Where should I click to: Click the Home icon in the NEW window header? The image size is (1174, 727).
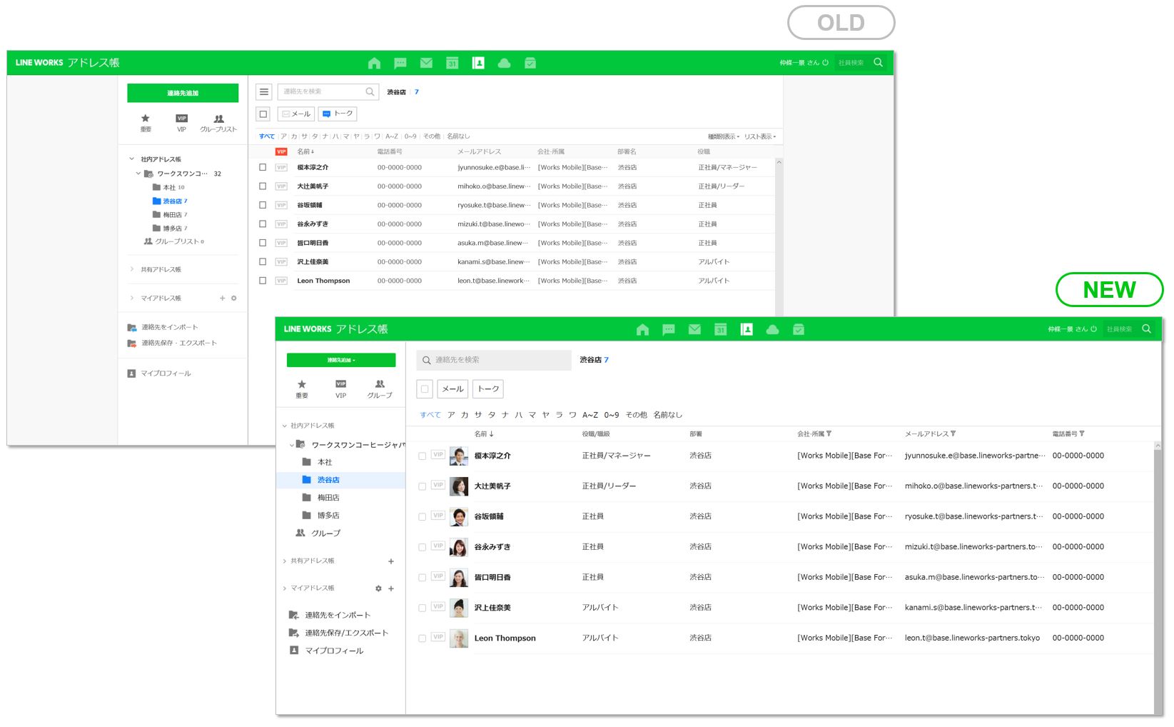[642, 329]
